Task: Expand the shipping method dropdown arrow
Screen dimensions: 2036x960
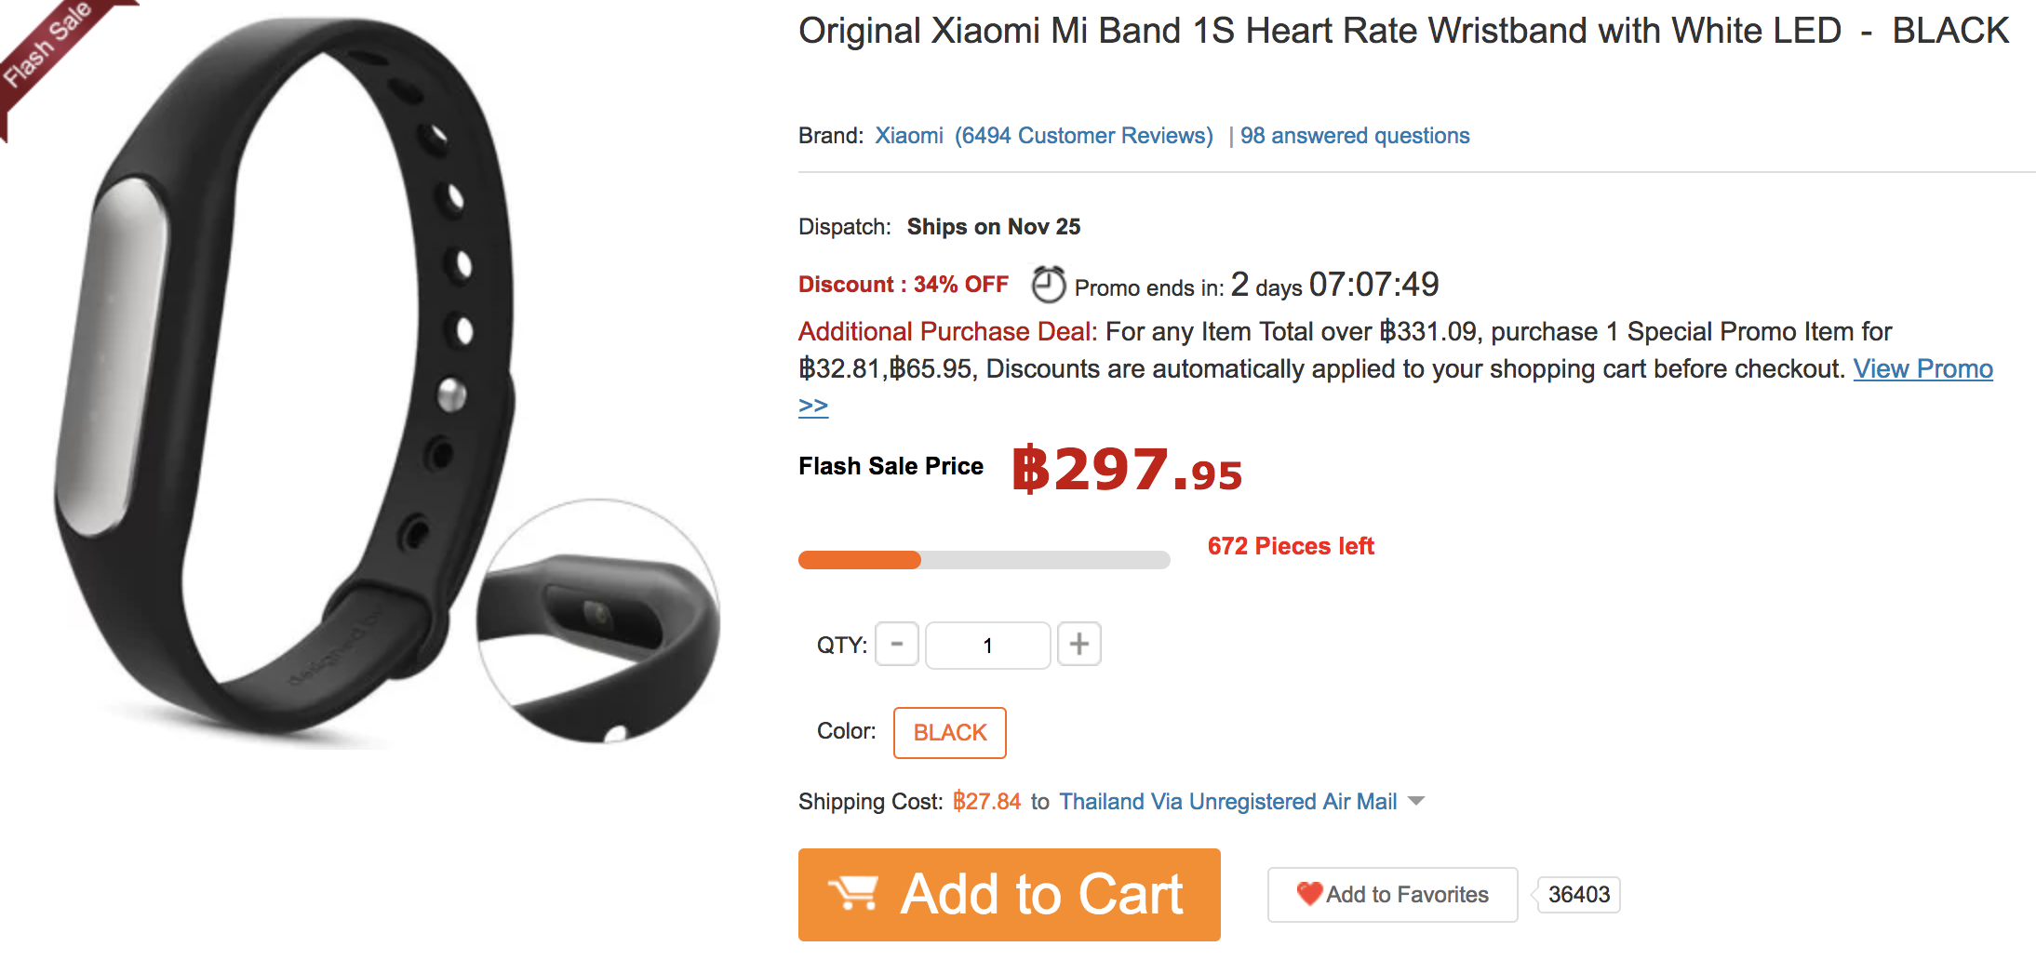Action: coord(1416,801)
